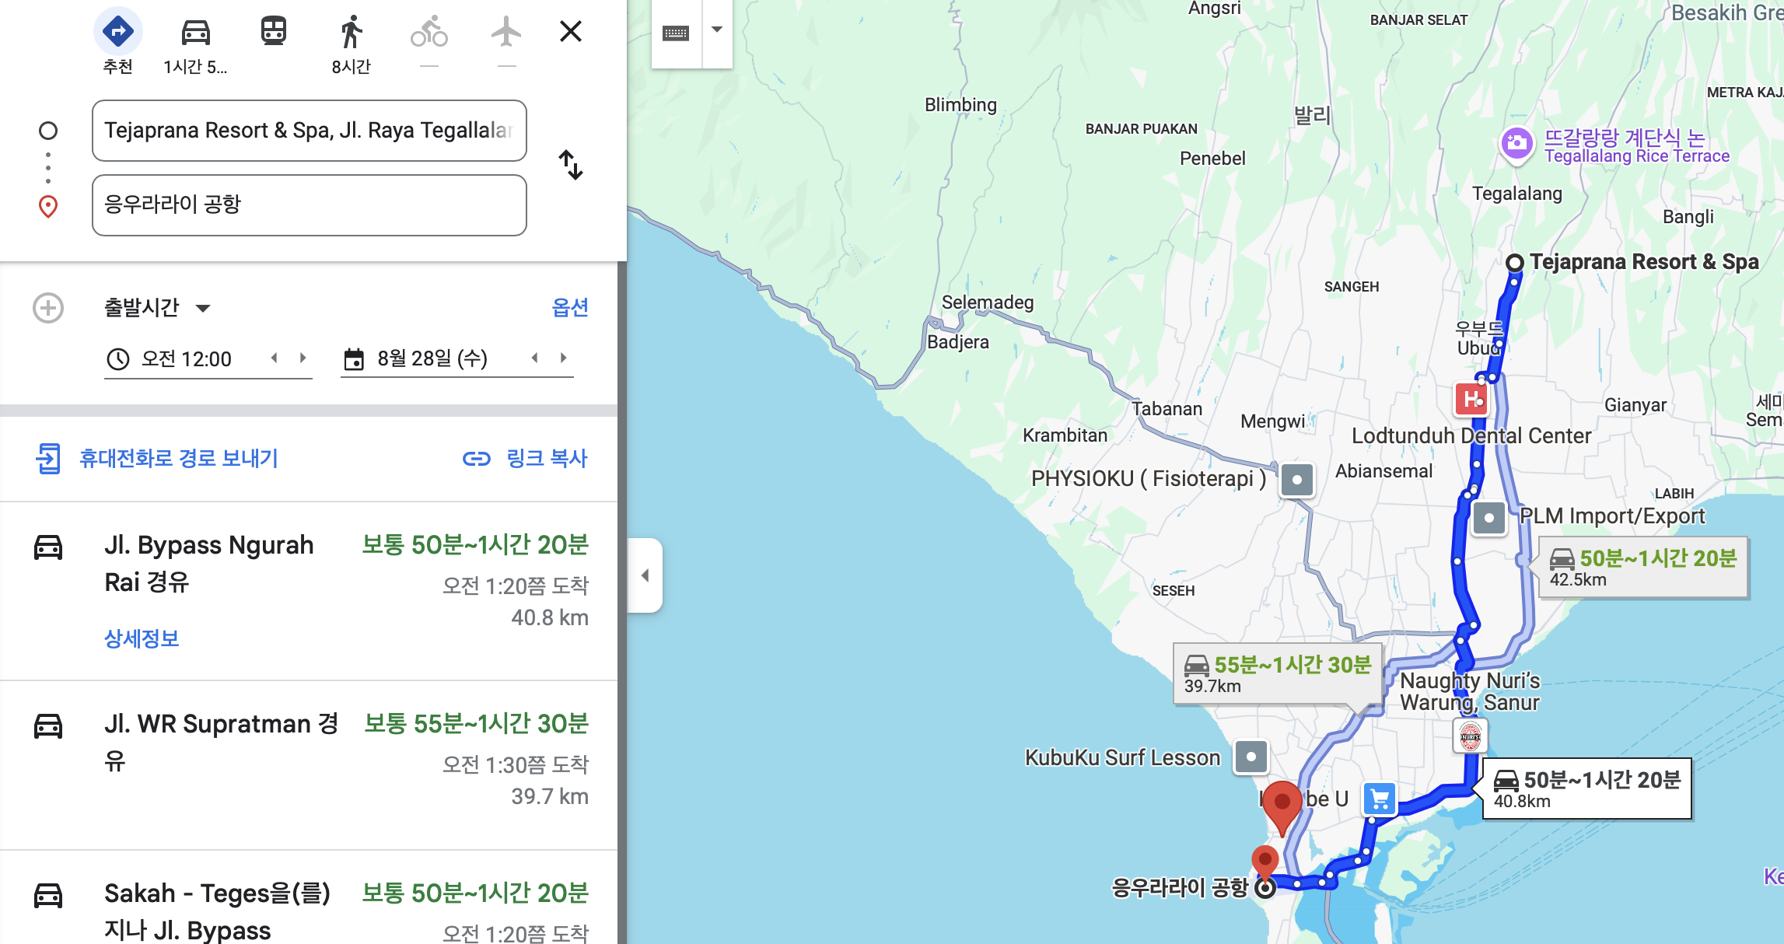Screen dimensions: 1784x944
Task: Click the keyboard input tool icon
Action: tap(676, 33)
